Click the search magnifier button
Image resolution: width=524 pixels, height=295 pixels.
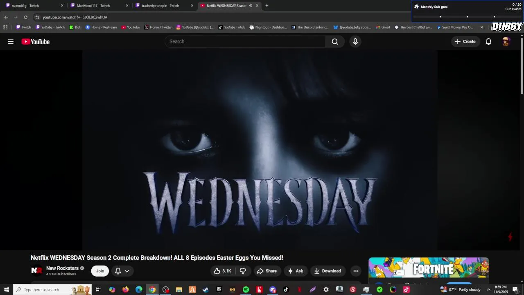(x=335, y=41)
